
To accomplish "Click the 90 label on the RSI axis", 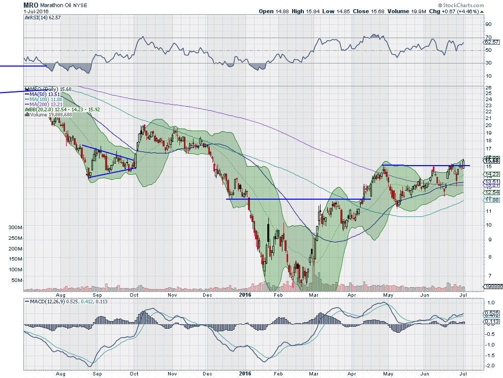I will 488,24.
